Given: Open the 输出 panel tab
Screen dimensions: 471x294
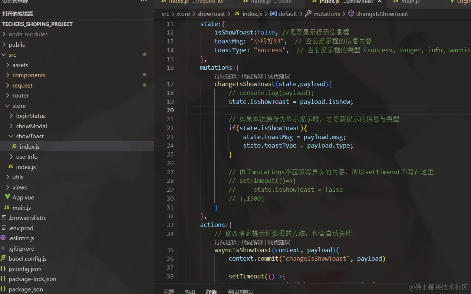Looking at the screenshot, I should pyautogui.click(x=190, y=291).
